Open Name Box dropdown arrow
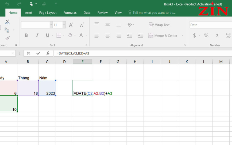 [13, 53]
